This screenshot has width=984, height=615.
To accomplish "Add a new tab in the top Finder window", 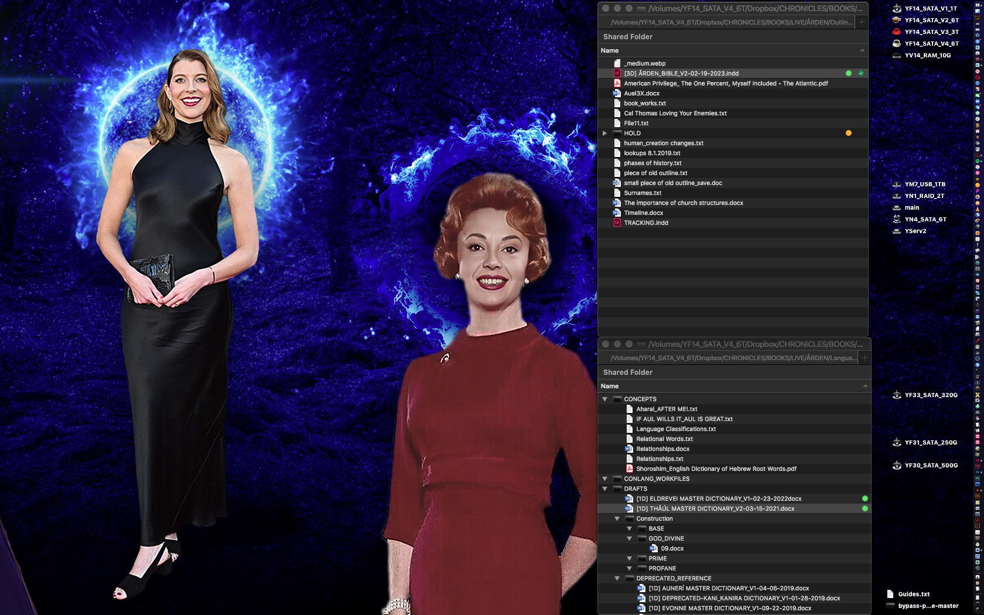I will click(862, 22).
